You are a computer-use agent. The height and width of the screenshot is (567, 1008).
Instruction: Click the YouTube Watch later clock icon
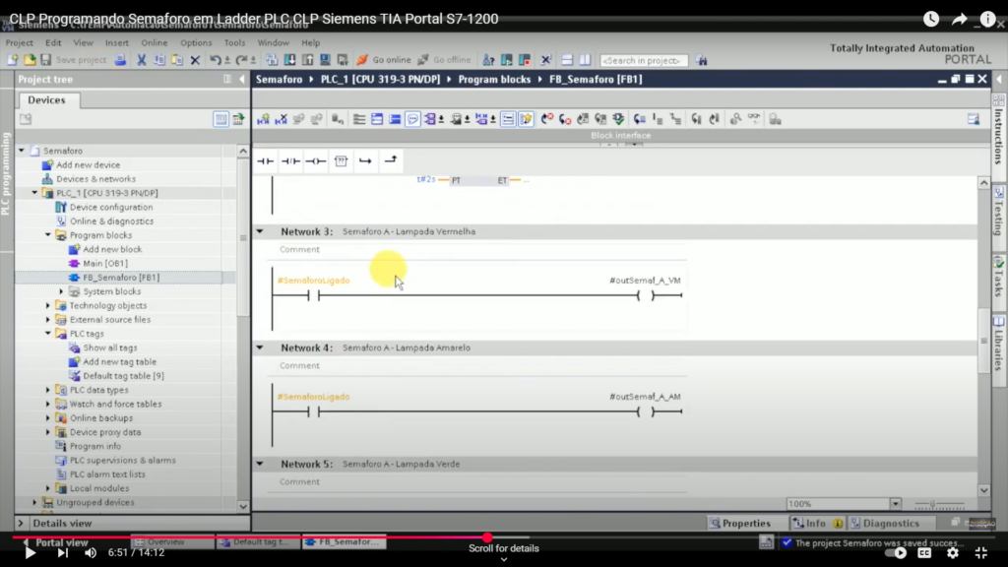[931, 19]
